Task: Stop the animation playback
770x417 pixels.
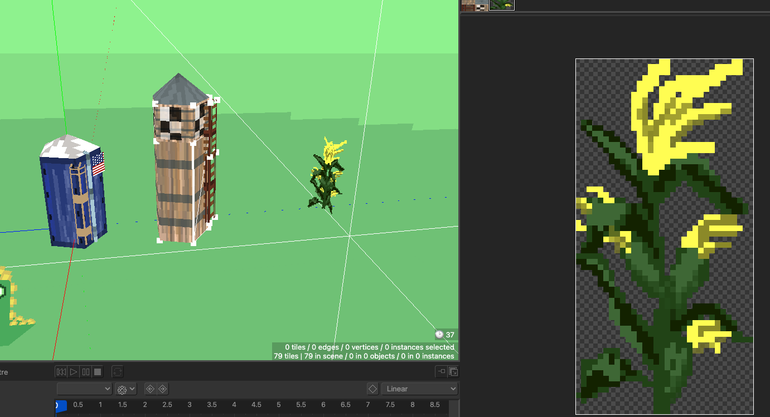Action: pos(98,371)
